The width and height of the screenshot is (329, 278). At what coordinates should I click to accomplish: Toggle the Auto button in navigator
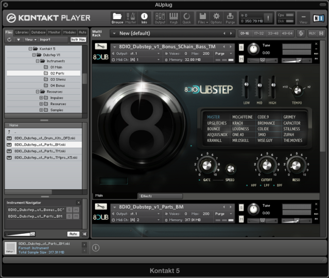tap(73, 234)
